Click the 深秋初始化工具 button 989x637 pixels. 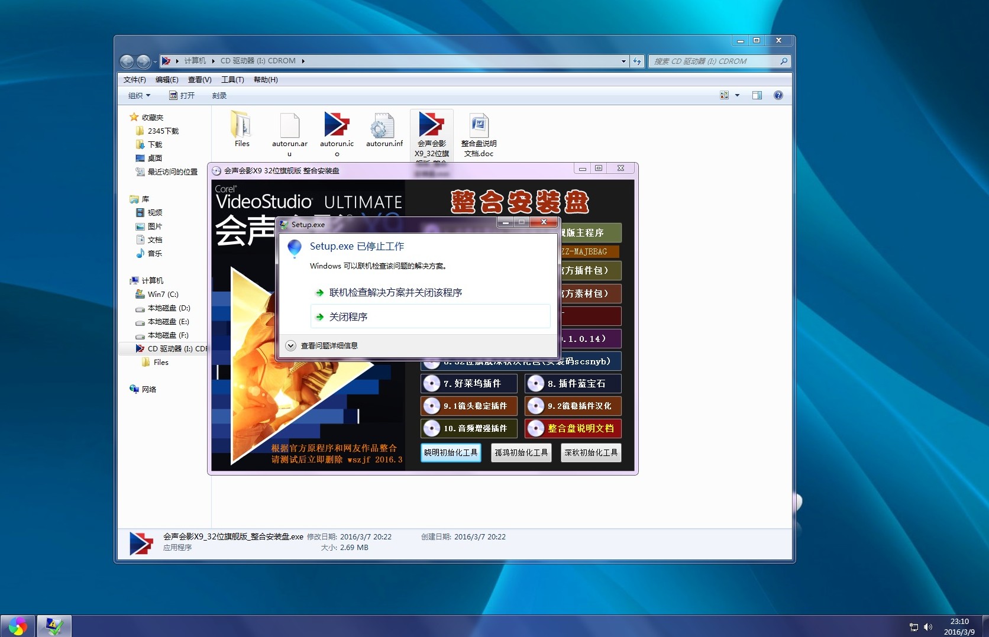click(591, 453)
